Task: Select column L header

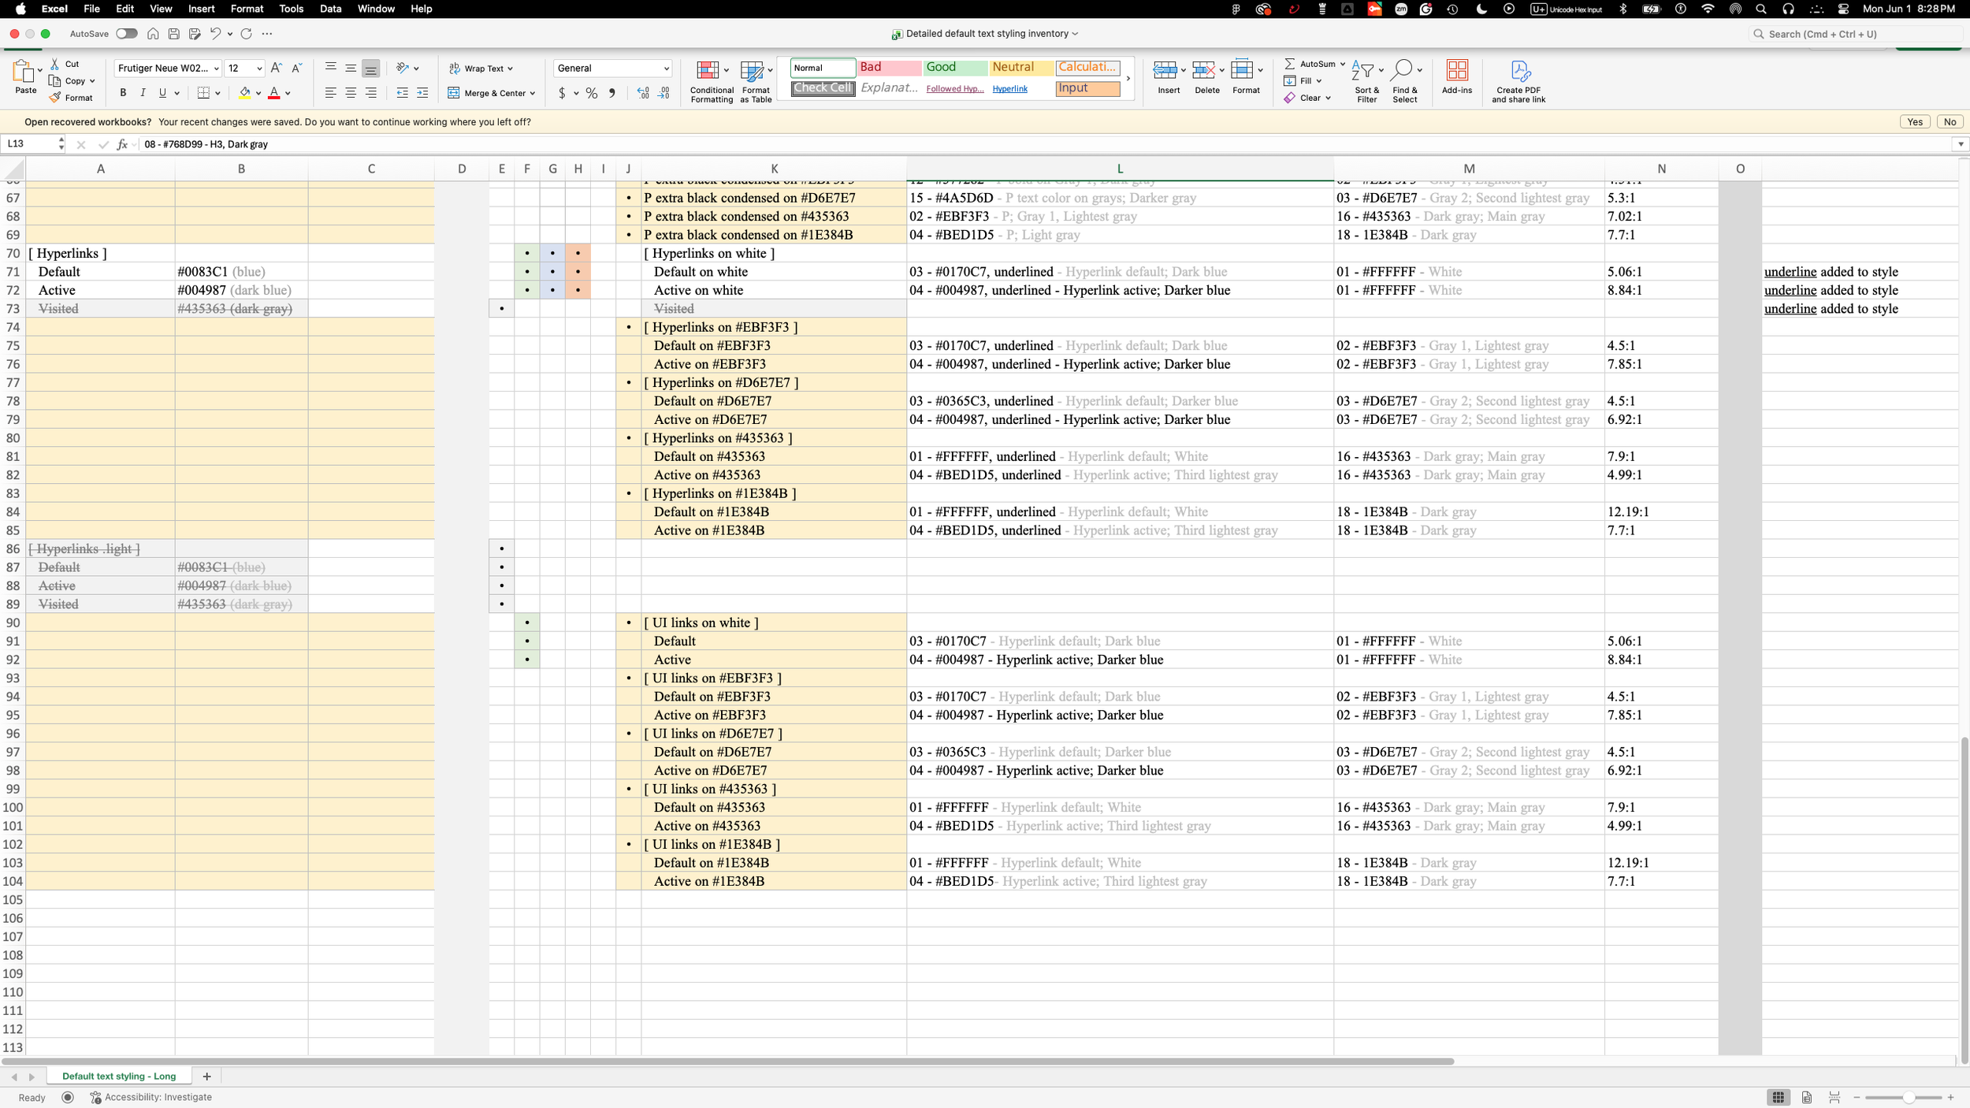Action: 1120,169
